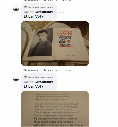This screenshot has width=118, height=127.
Task: Open Бакир Османович profile from second comment
Action: tap(38, 82)
